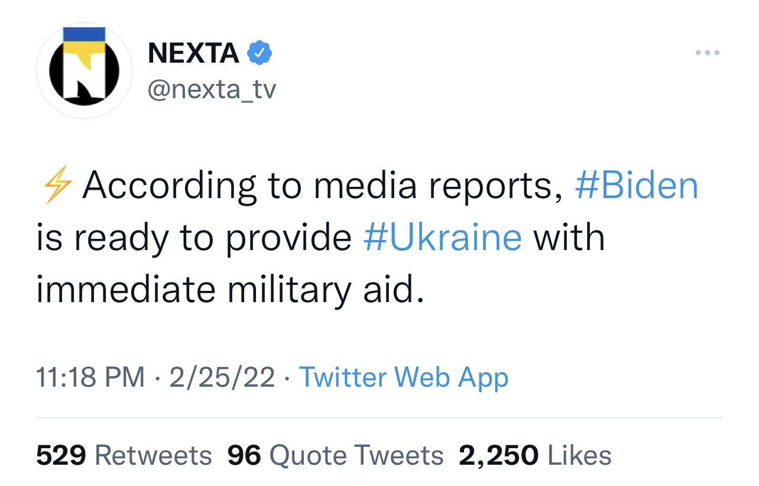Show the 2,250 Likes list
This screenshot has height=486, width=759.
tap(535, 455)
